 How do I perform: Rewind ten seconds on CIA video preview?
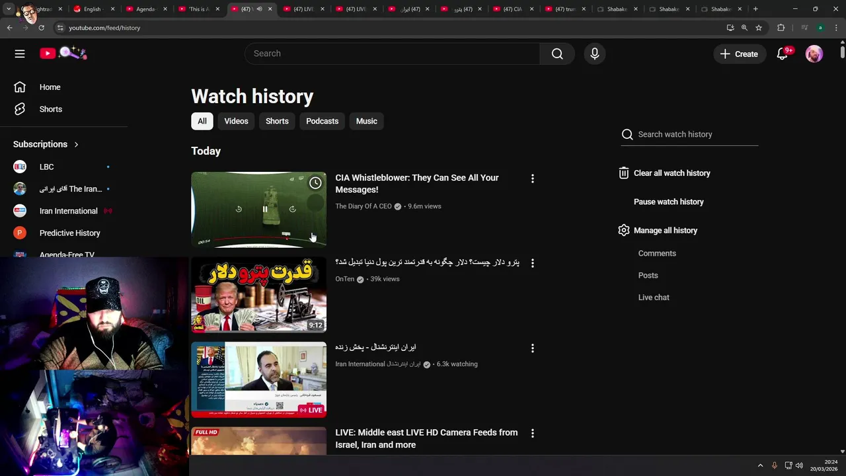[x=239, y=210]
